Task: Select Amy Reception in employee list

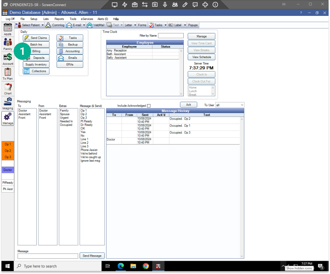Action: click(x=117, y=50)
